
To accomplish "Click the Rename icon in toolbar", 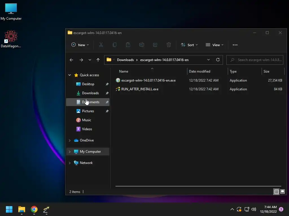I will coord(142,45).
